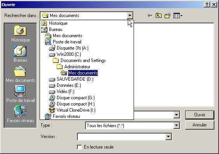Enable the En lecture seule checkbox
This screenshot has height=154, width=219.
click(x=80, y=147)
